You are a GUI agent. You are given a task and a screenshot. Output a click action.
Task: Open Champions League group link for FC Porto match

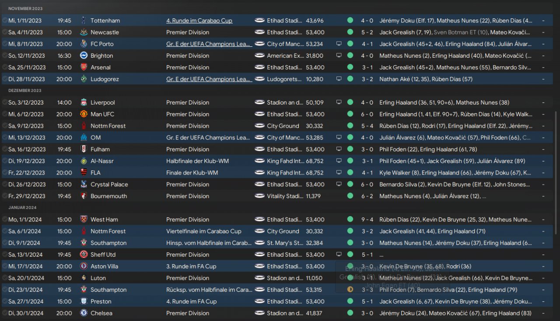209,44
